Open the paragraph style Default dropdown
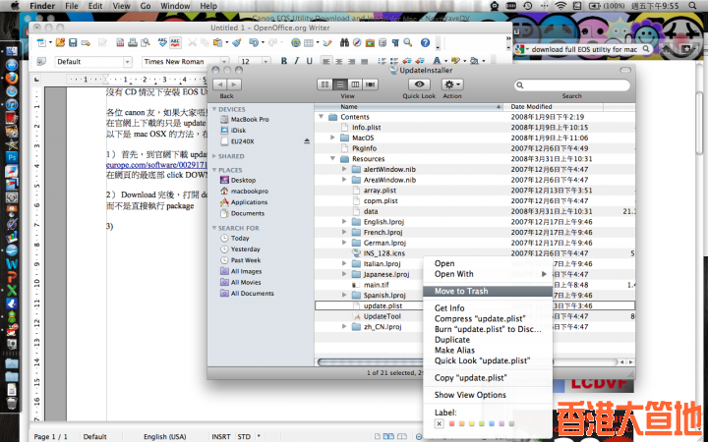The height and width of the screenshot is (442, 708). click(128, 61)
